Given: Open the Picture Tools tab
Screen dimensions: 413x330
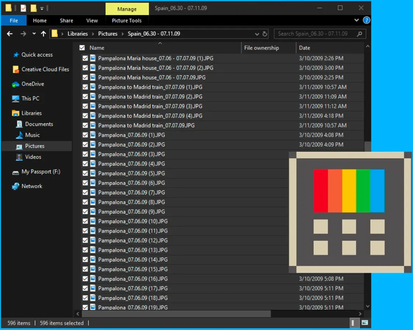Looking at the screenshot, I should (127, 20).
